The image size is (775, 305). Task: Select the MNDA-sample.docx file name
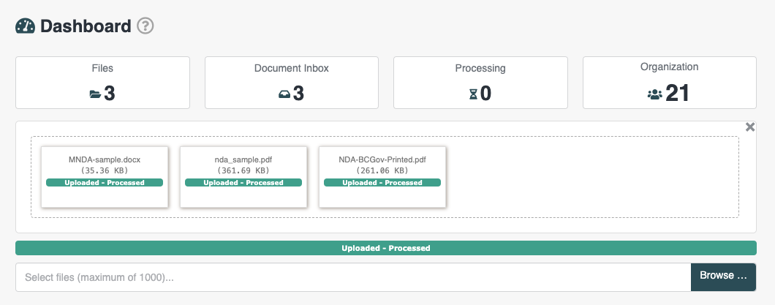pyautogui.click(x=105, y=159)
